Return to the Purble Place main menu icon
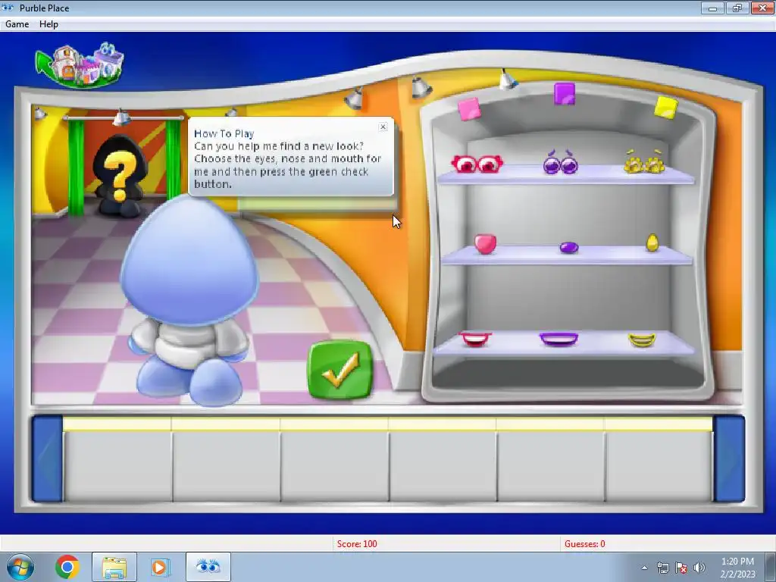 80,65
